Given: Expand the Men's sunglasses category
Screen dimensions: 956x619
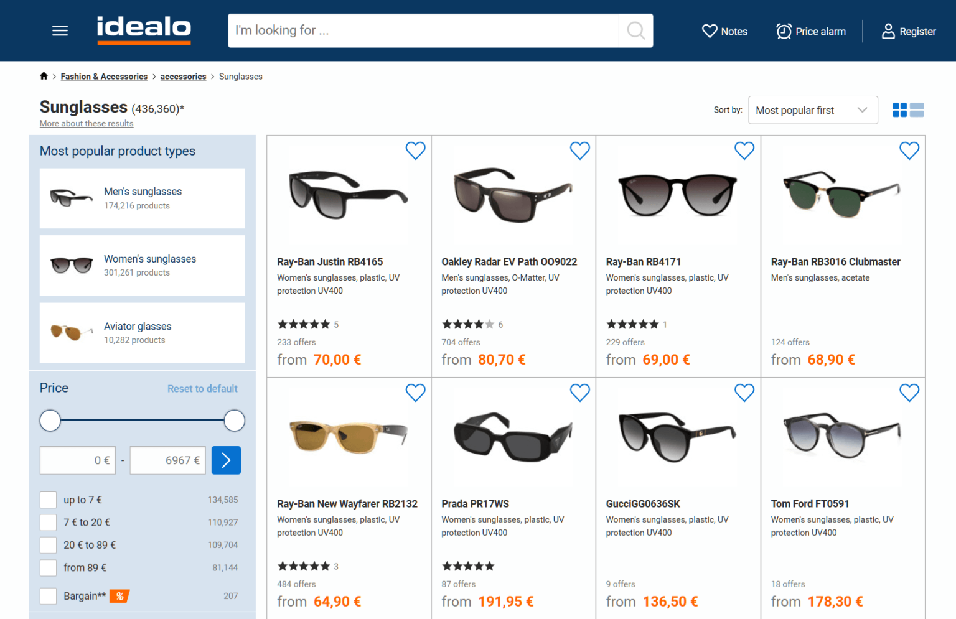Looking at the screenshot, I should pyautogui.click(x=143, y=191).
